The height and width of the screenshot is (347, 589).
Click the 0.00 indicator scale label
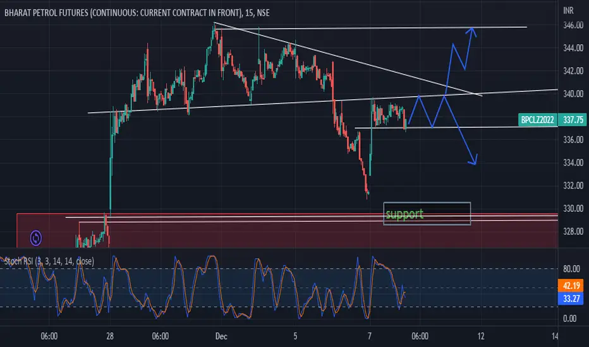(569, 319)
